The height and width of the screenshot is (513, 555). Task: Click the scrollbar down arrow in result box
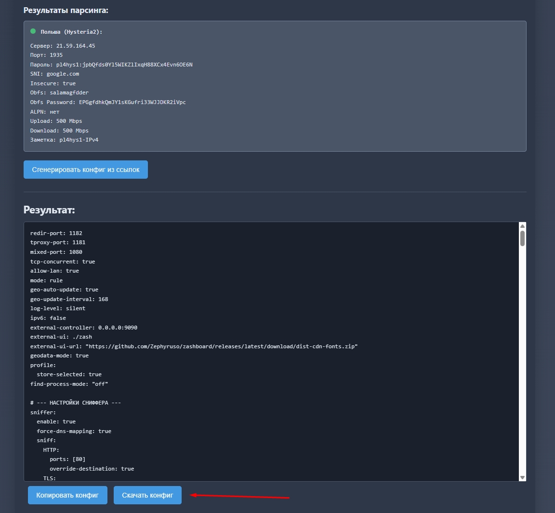point(522,477)
